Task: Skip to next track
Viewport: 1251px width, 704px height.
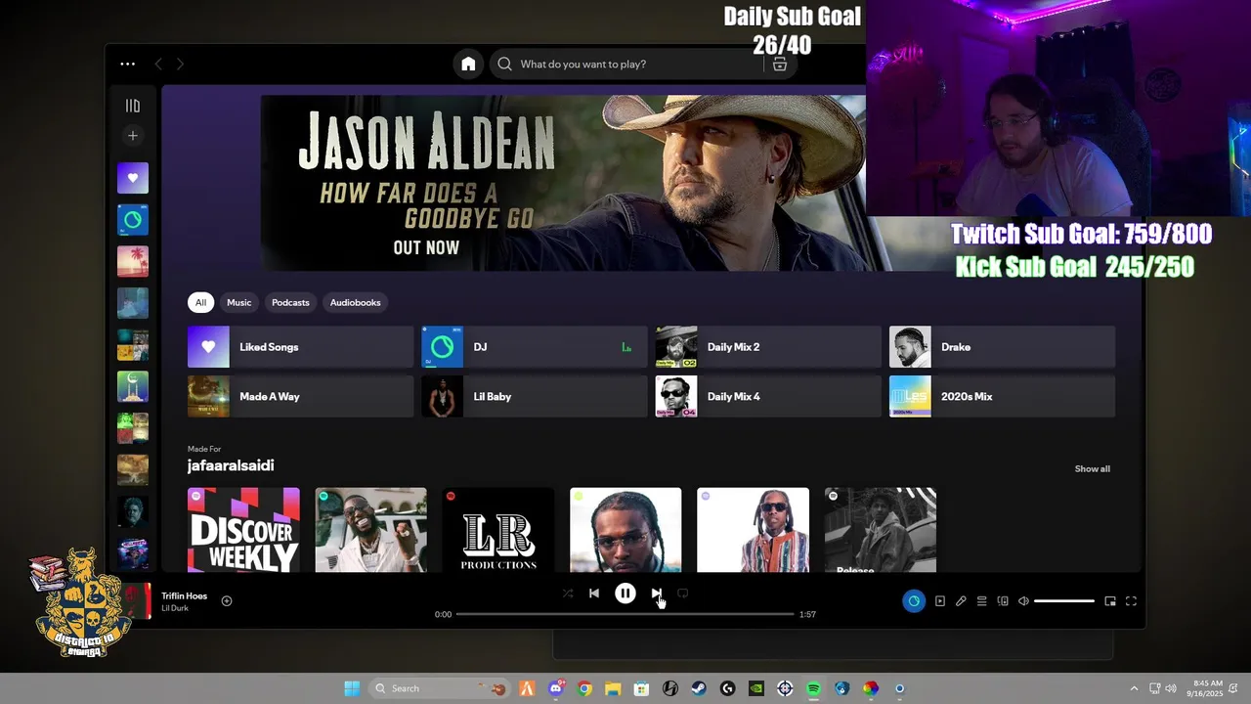Action: point(656,594)
